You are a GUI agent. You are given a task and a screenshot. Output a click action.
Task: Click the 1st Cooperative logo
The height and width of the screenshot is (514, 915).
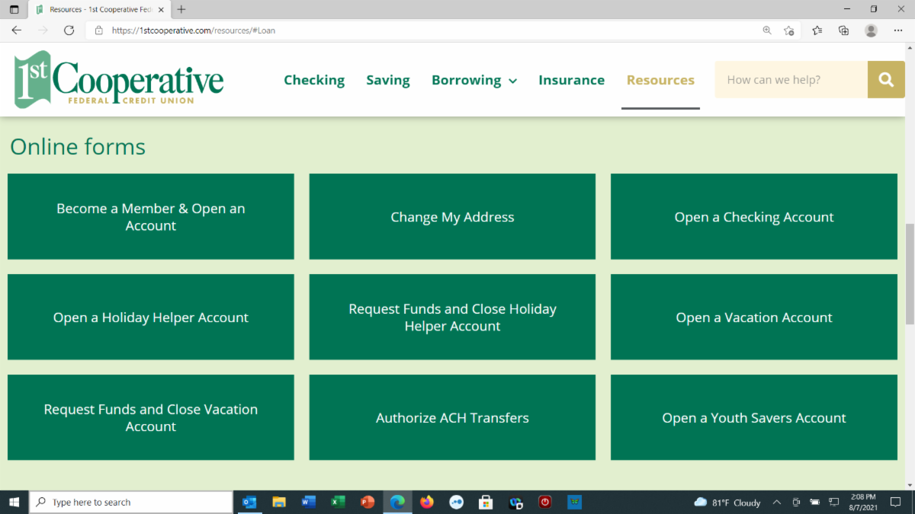click(x=119, y=80)
